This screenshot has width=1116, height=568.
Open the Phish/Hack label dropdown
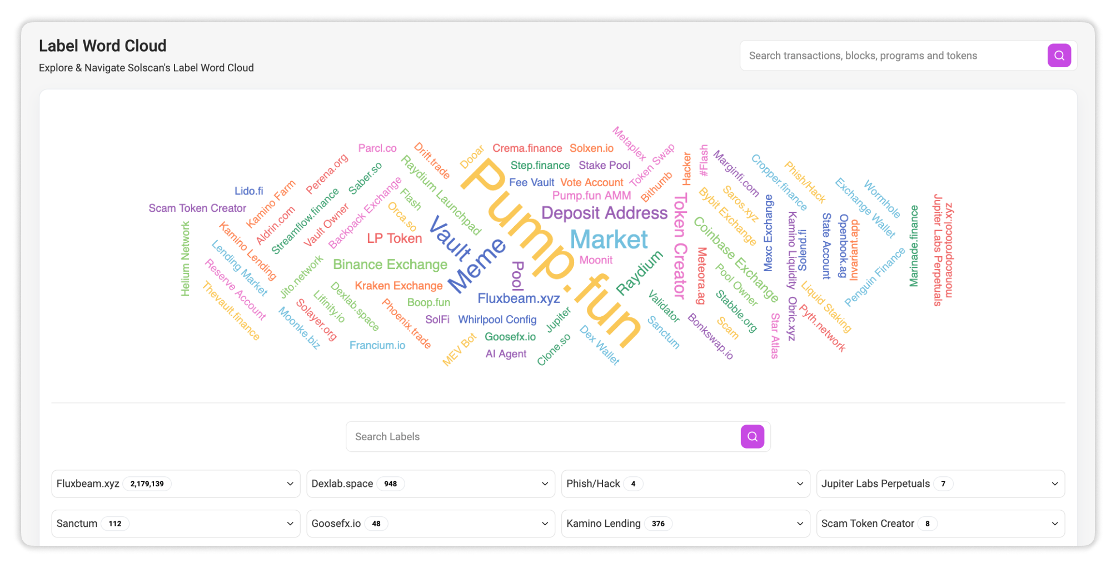pos(799,484)
